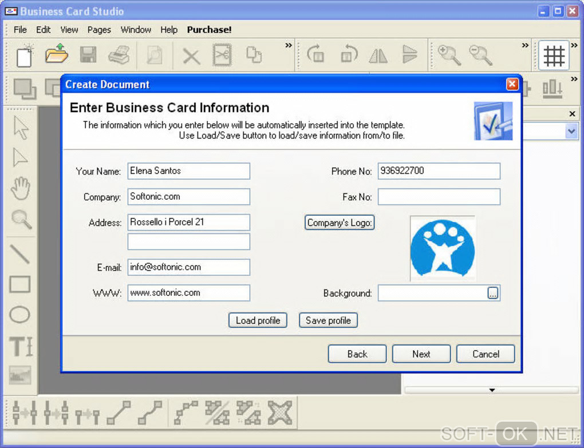The image size is (584, 448).
Task: Click the Zoom Out magnifier icon
Action: 480,55
